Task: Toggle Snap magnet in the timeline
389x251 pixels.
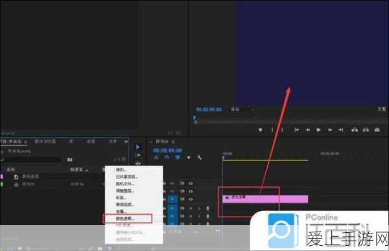Action: point(167,157)
